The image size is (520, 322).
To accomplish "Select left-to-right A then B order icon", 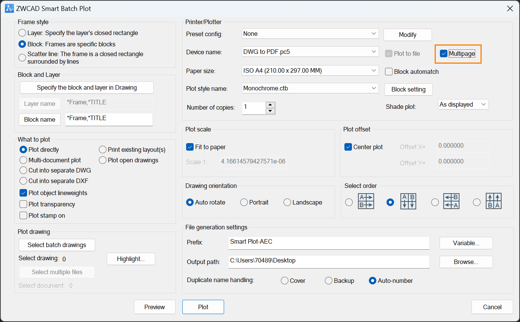I will pyautogui.click(x=366, y=201).
